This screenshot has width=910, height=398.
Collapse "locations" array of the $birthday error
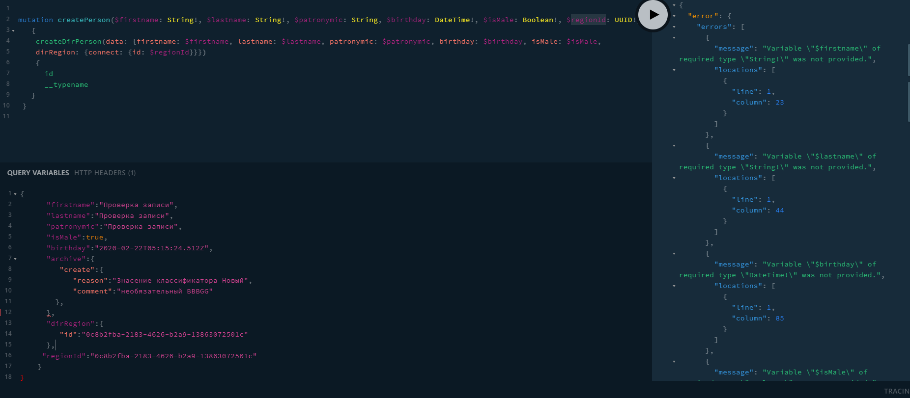[x=674, y=286]
